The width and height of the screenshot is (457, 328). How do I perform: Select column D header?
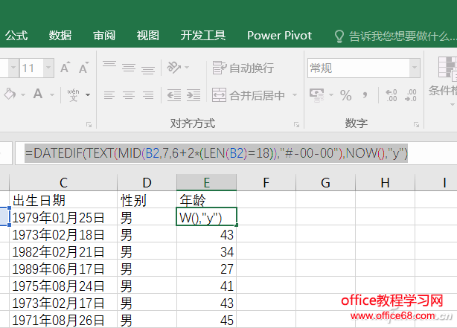tap(147, 183)
